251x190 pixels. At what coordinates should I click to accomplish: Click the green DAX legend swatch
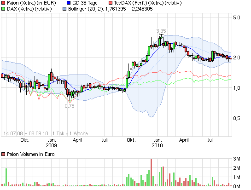click(3, 9)
